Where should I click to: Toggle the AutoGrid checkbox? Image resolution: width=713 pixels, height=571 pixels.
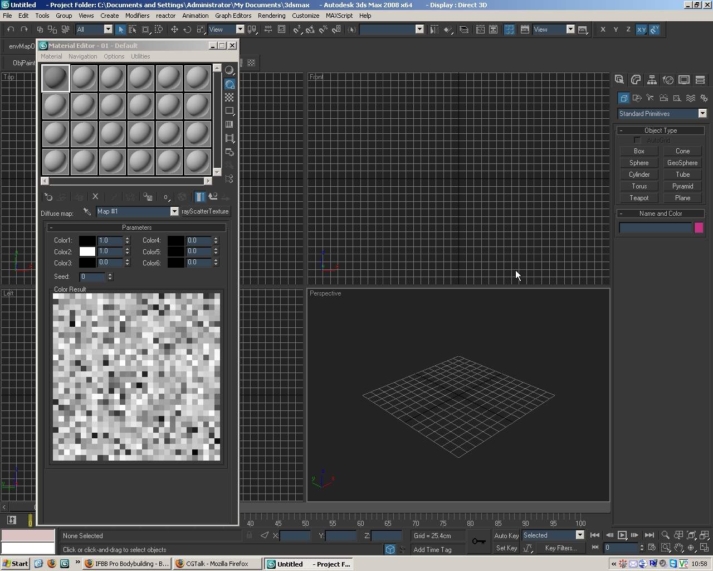[x=637, y=141]
